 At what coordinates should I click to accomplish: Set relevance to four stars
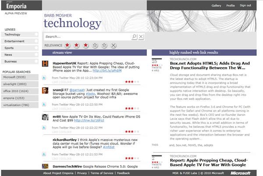pos(95,45)
